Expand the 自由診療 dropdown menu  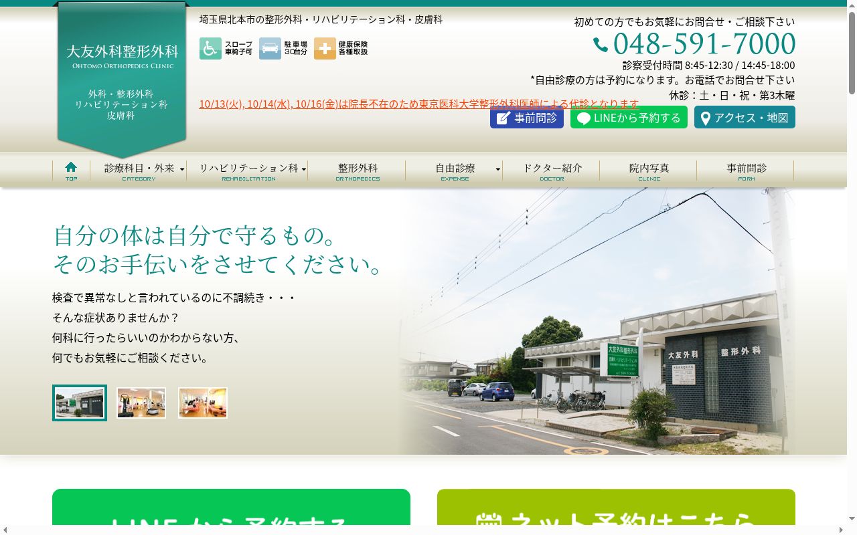455,171
